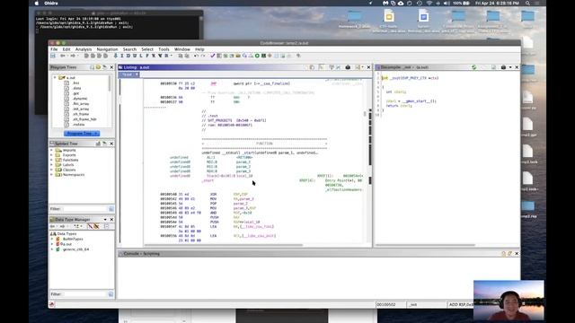Expand the Imports folder in Symbol Tree
Screen dimensions: 575x323
(x=52, y=150)
